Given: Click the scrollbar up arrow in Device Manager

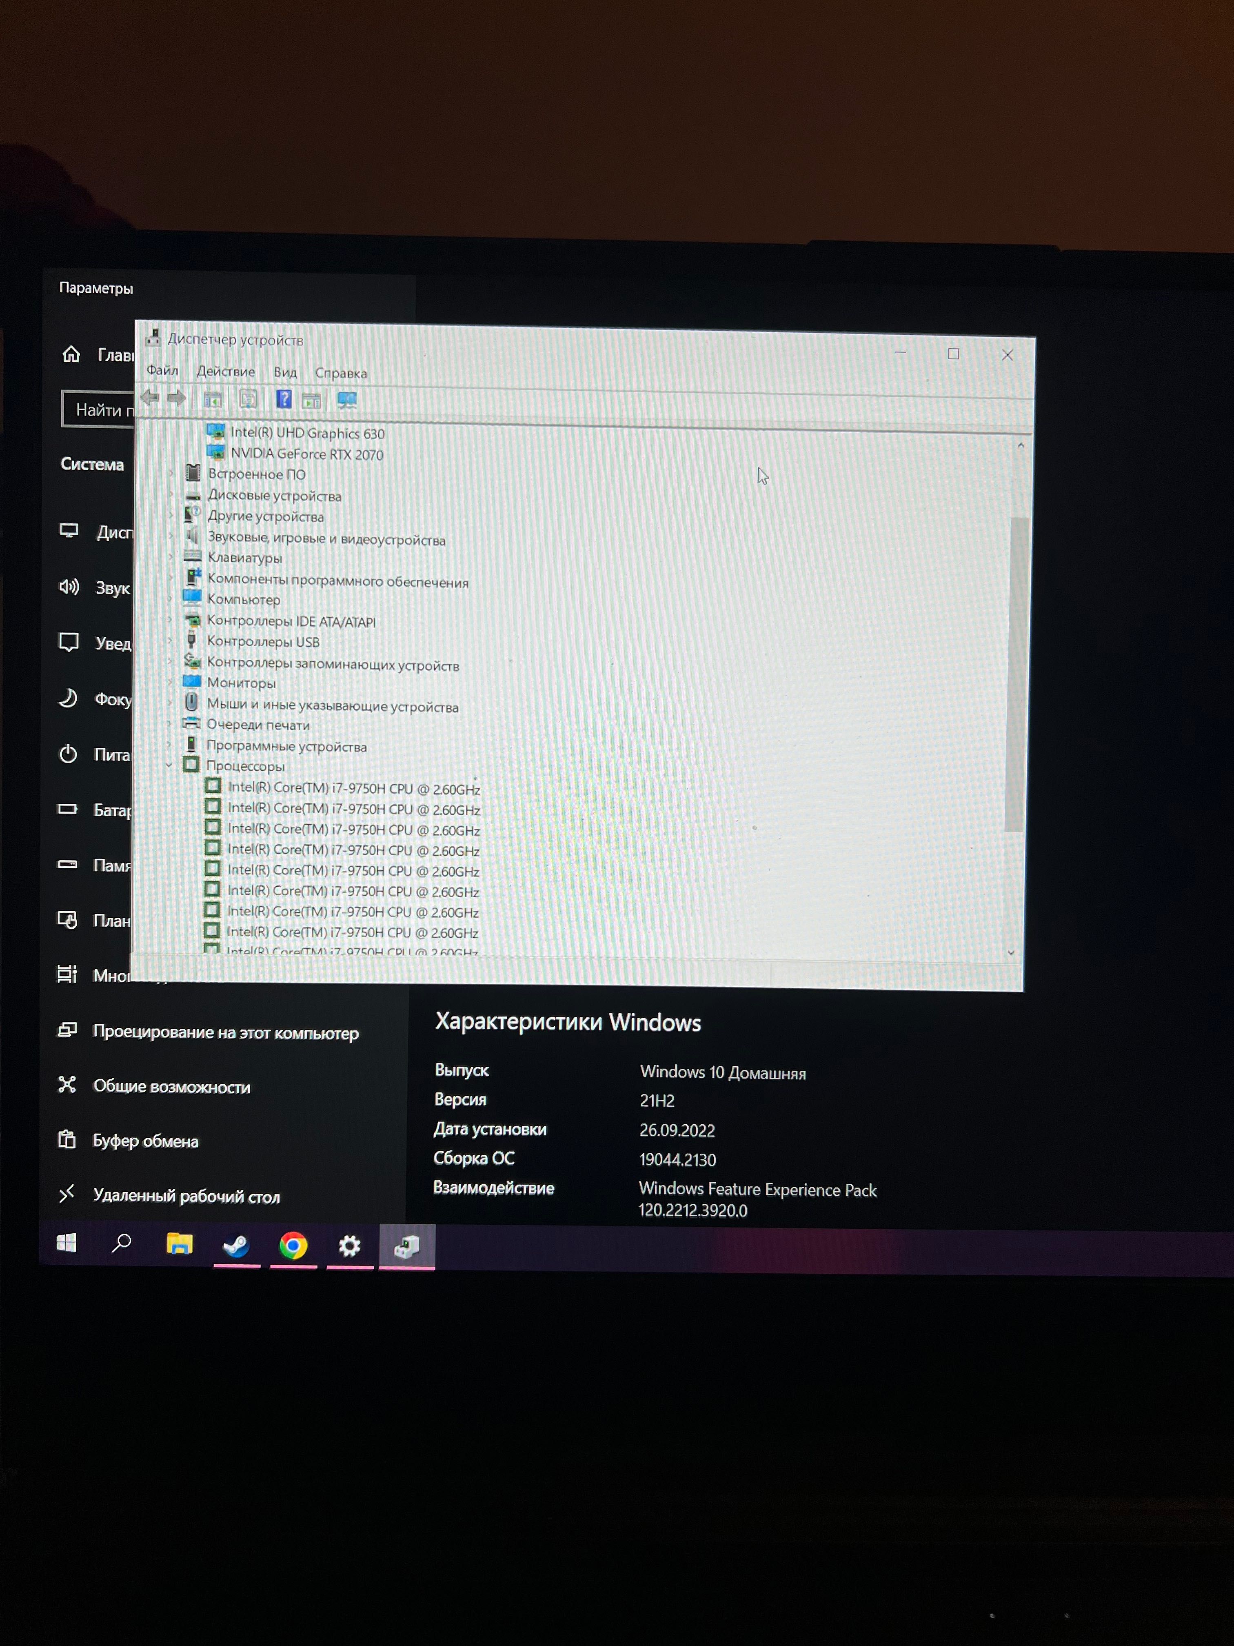Looking at the screenshot, I should pyautogui.click(x=1021, y=446).
